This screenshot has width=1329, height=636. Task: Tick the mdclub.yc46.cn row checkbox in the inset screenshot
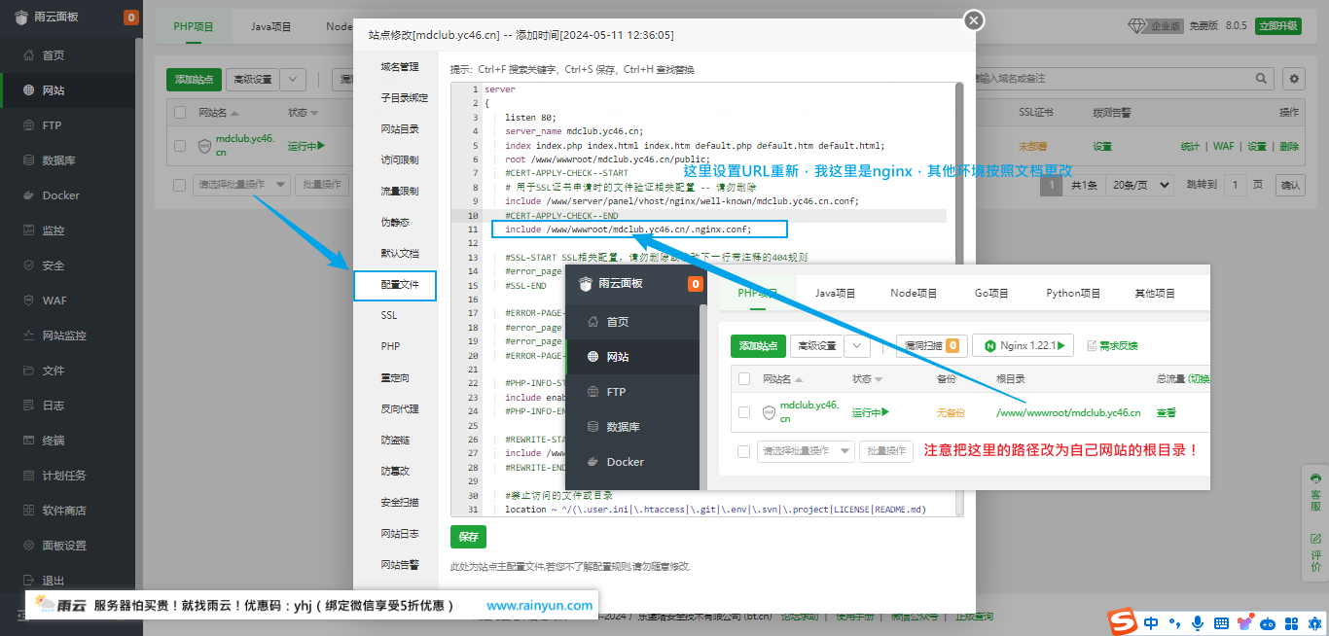[744, 412]
